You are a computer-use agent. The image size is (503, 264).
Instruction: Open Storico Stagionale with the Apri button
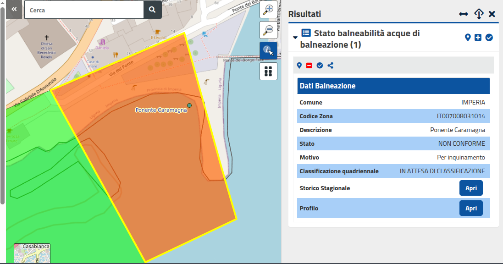point(471,188)
